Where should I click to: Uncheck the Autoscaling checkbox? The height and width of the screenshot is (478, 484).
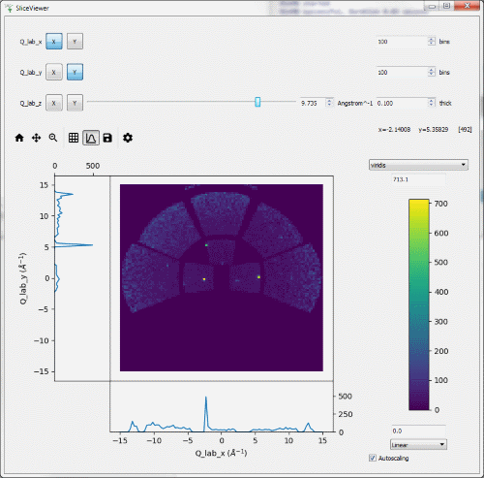pyautogui.click(x=373, y=458)
